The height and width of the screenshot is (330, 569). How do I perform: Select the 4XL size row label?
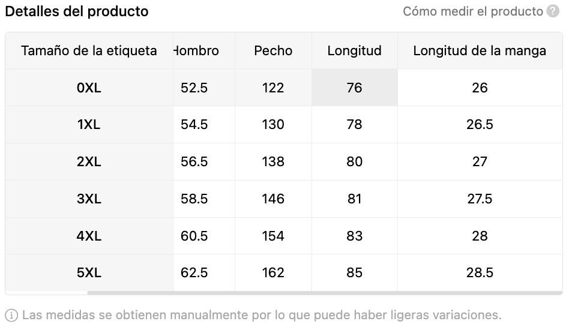89,236
